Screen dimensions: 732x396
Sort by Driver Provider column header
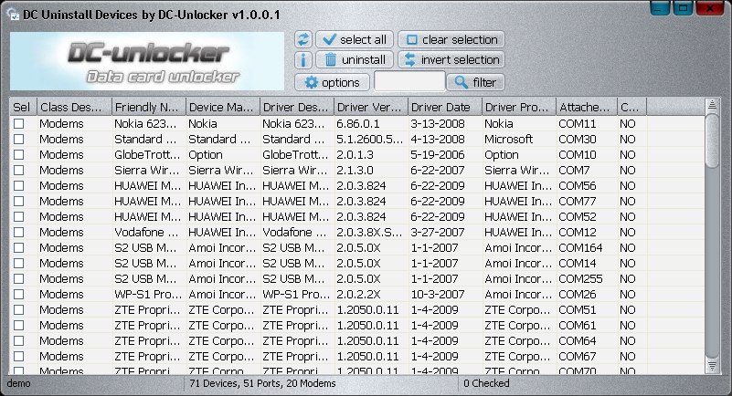click(x=519, y=107)
